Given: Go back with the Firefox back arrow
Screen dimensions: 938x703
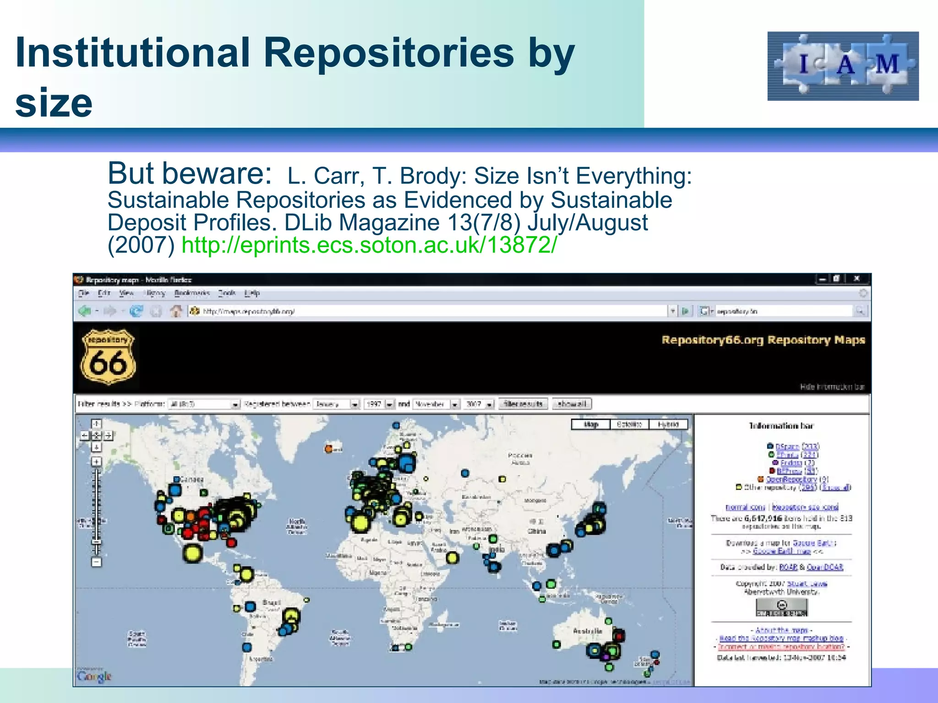Looking at the screenshot, I should coord(84,311).
